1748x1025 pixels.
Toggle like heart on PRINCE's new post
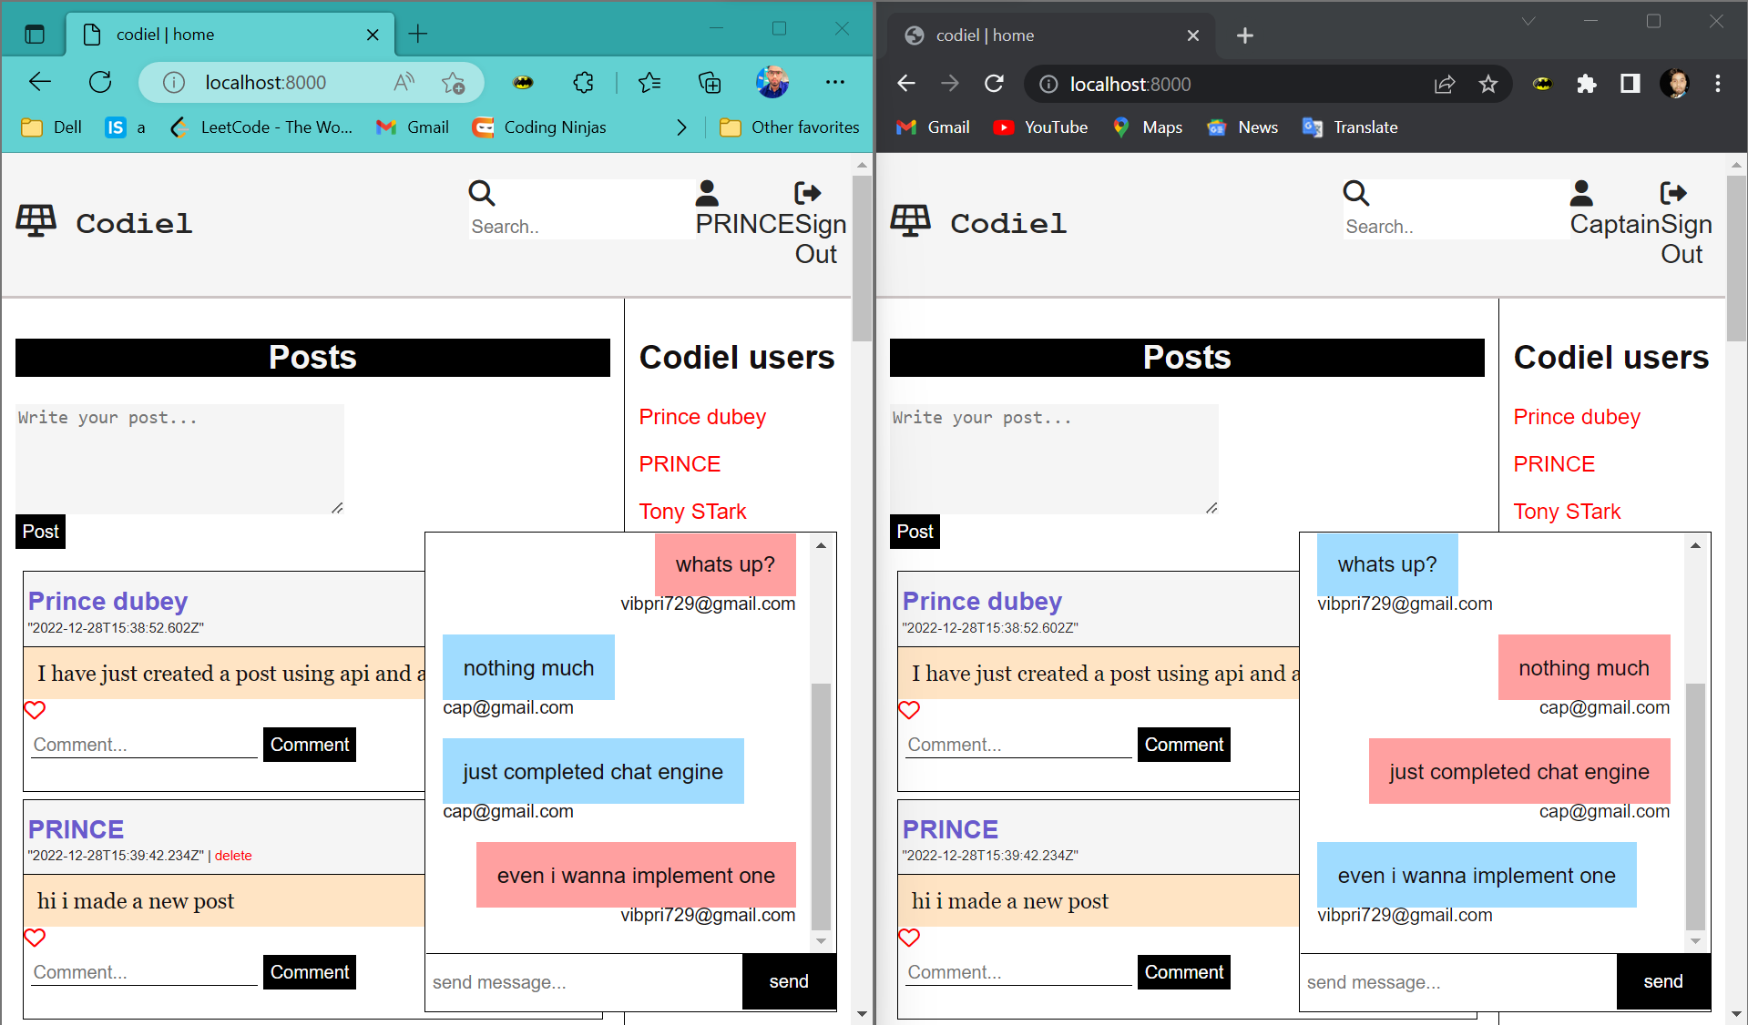pos(35,938)
